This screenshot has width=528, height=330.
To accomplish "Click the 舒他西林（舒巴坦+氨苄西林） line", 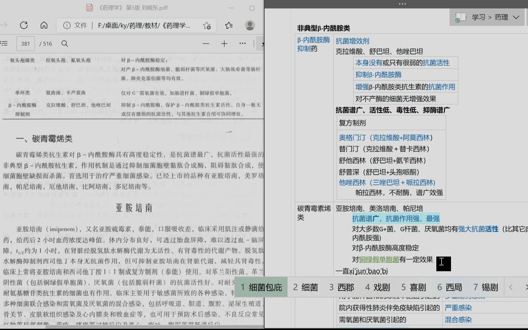I will click(x=383, y=160).
